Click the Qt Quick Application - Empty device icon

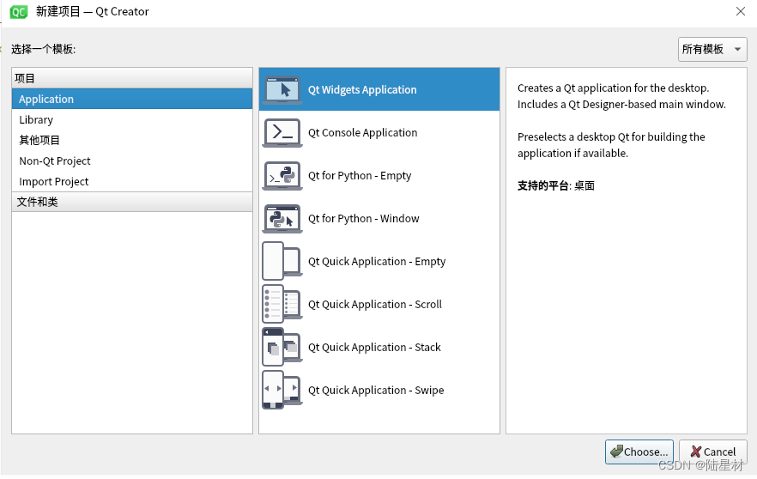[282, 261]
